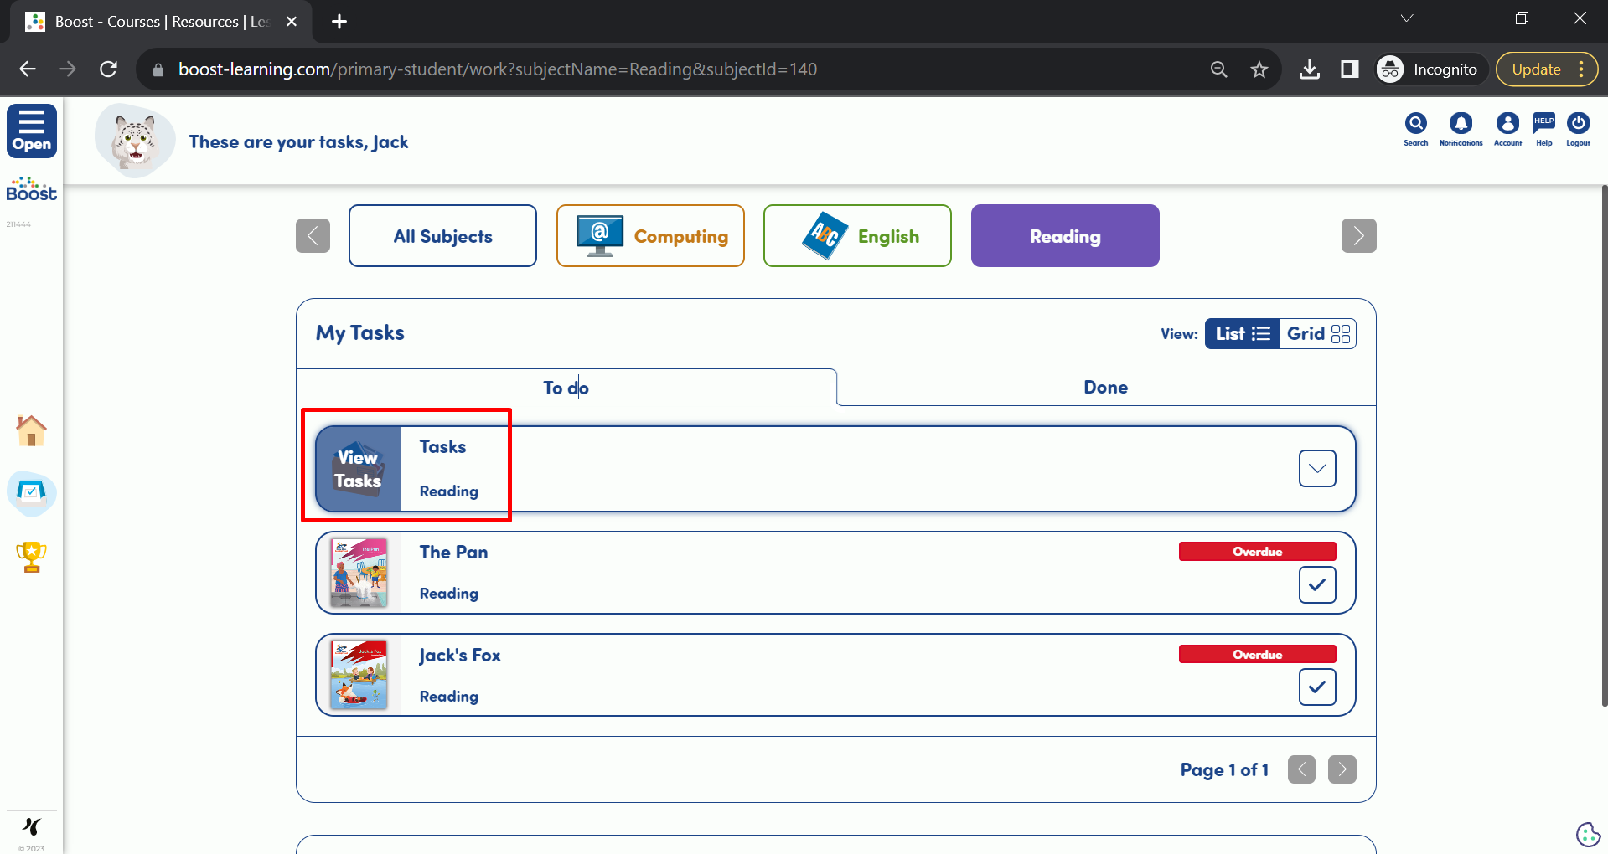
Task: Choose the All Subjects filter
Action: (x=442, y=236)
